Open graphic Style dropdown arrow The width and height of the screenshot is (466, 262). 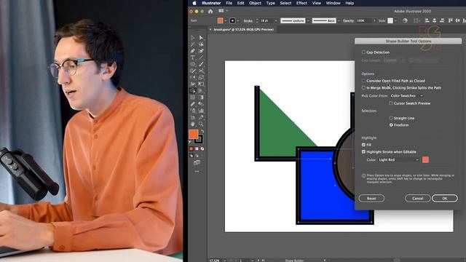click(395, 20)
